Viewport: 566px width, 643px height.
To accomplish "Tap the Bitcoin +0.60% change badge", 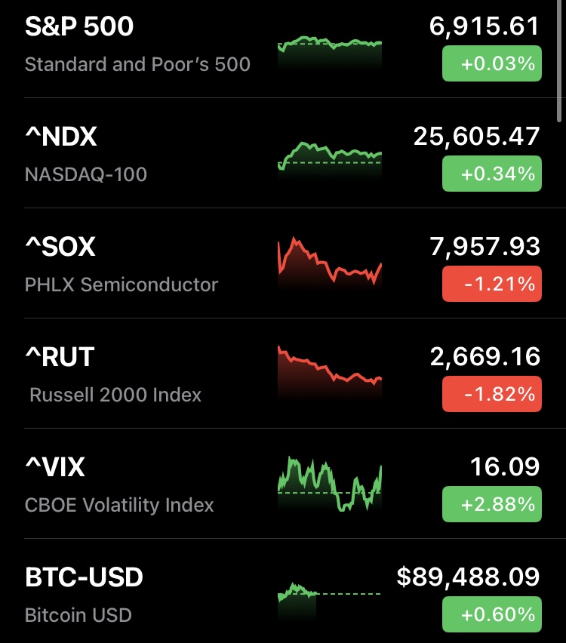I will [491, 613].
